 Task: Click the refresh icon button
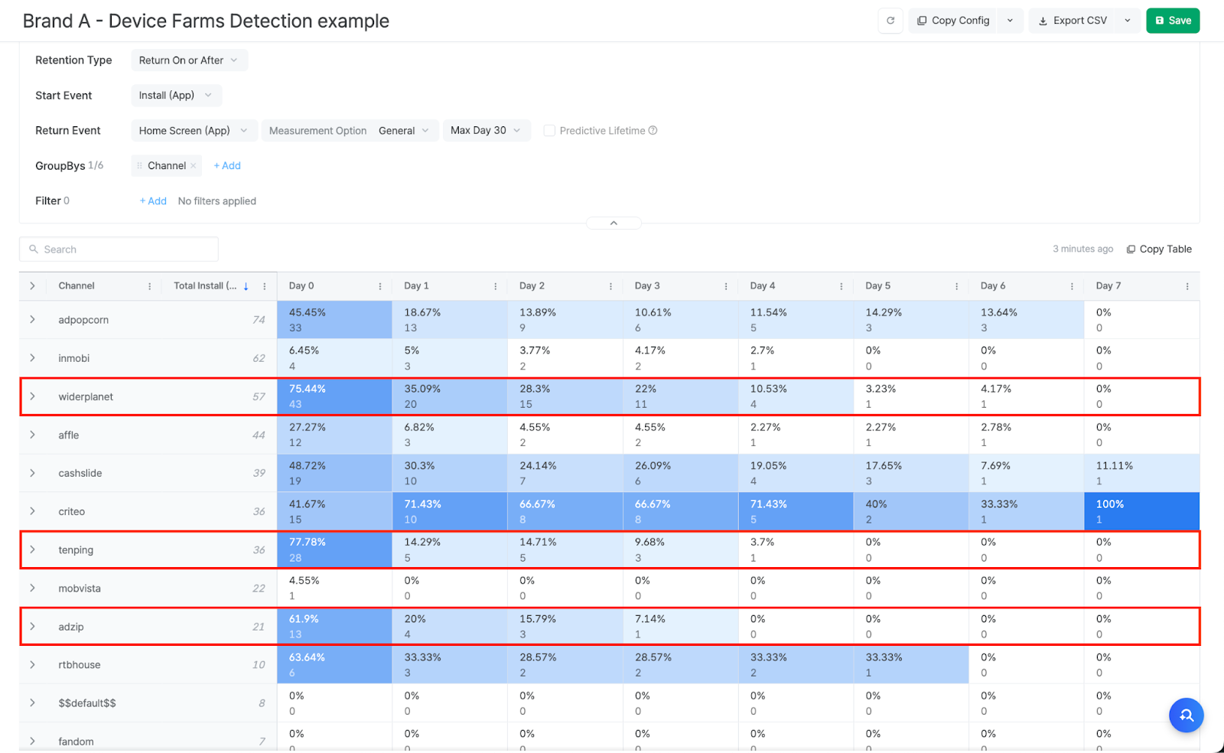pos(890,21)
